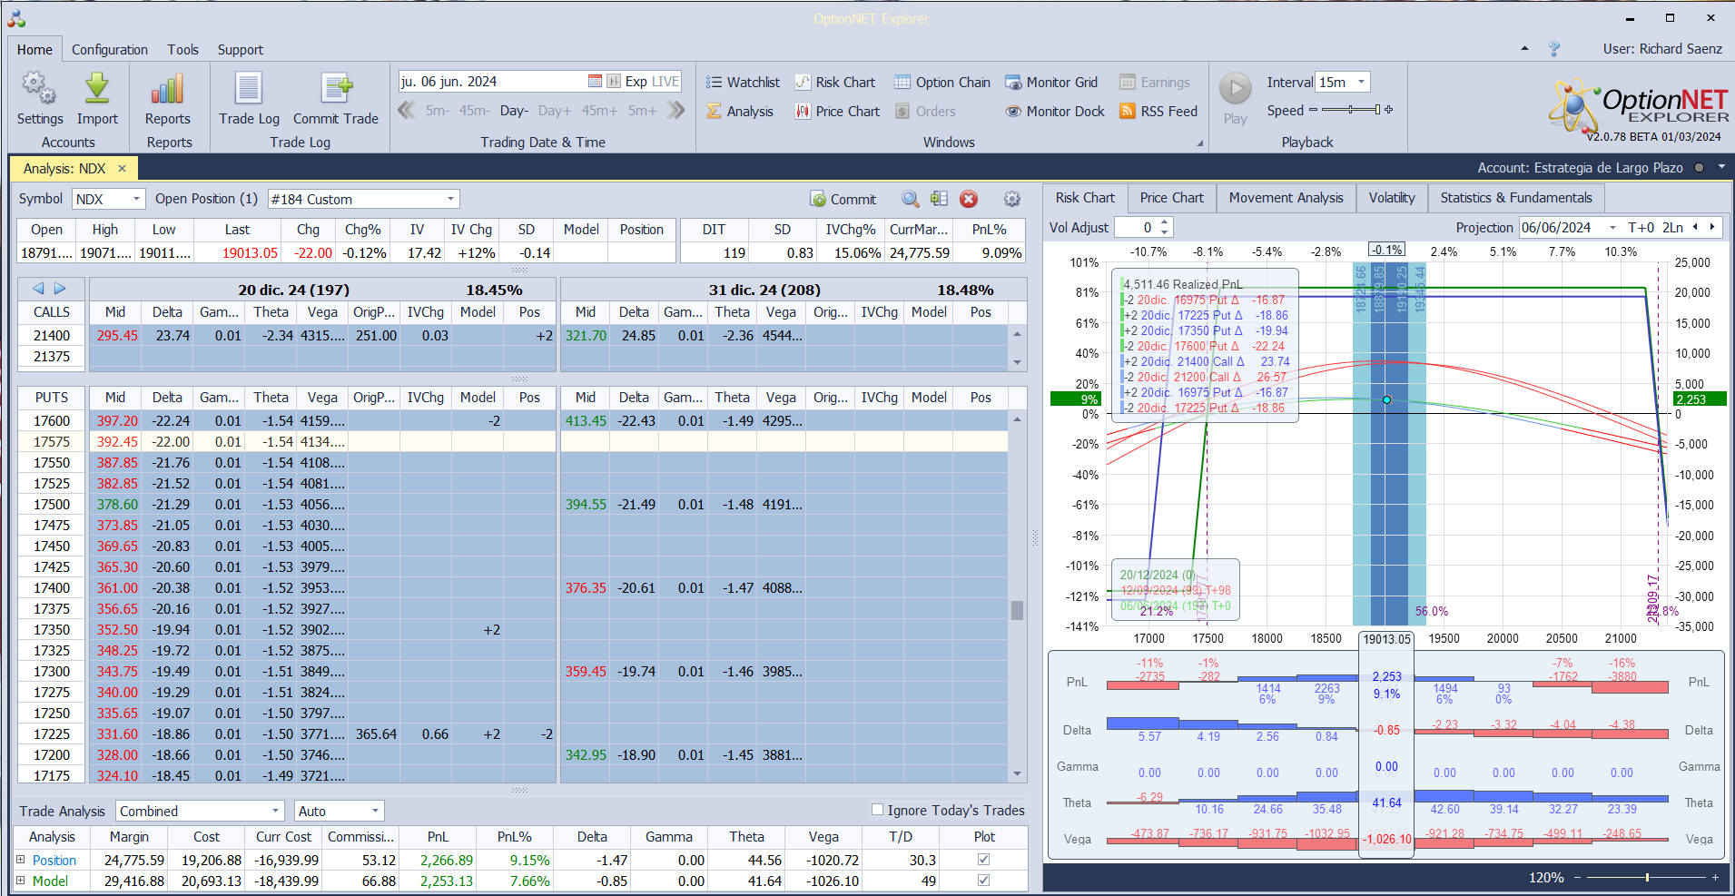Expand the Model analysis row
Viewport: 1735px width, 896px height.
(21, 880)
